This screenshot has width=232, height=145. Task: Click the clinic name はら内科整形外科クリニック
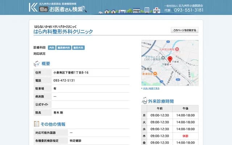[63, 32]
